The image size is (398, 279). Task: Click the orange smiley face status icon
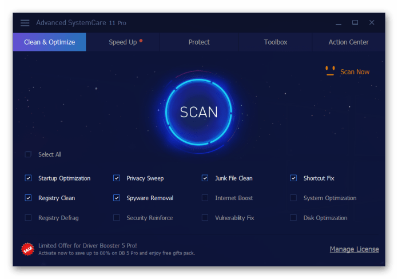tap(330, 71)
